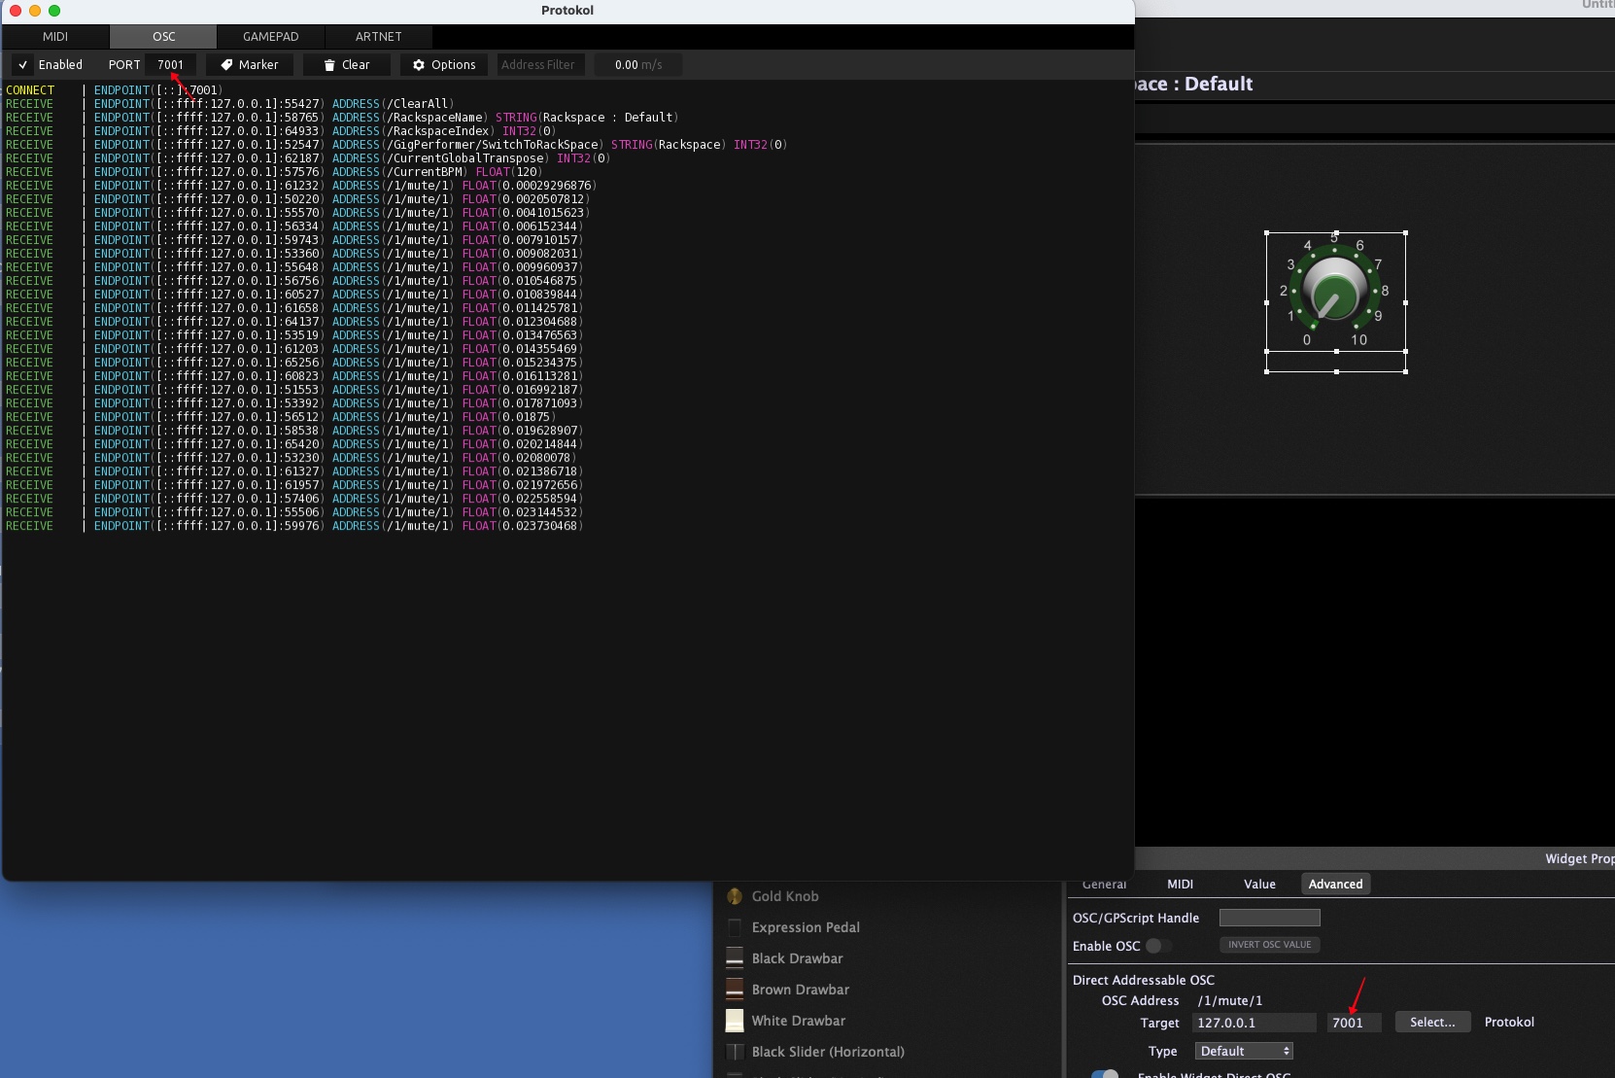This screenshot has height=1078, width=1615.
Task: Click the Marker tag icon in Protokol
Action: [x=226, y=65]
